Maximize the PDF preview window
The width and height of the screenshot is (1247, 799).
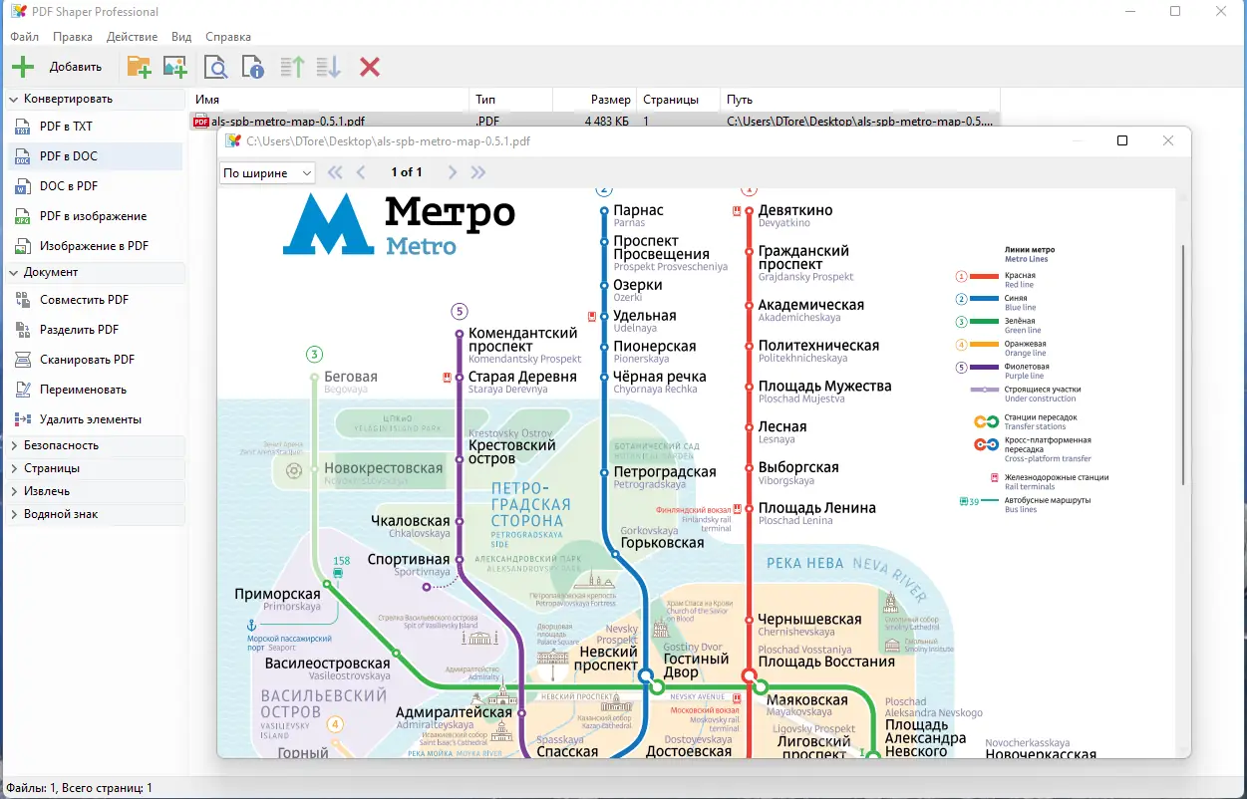(x=1122, y=141)
